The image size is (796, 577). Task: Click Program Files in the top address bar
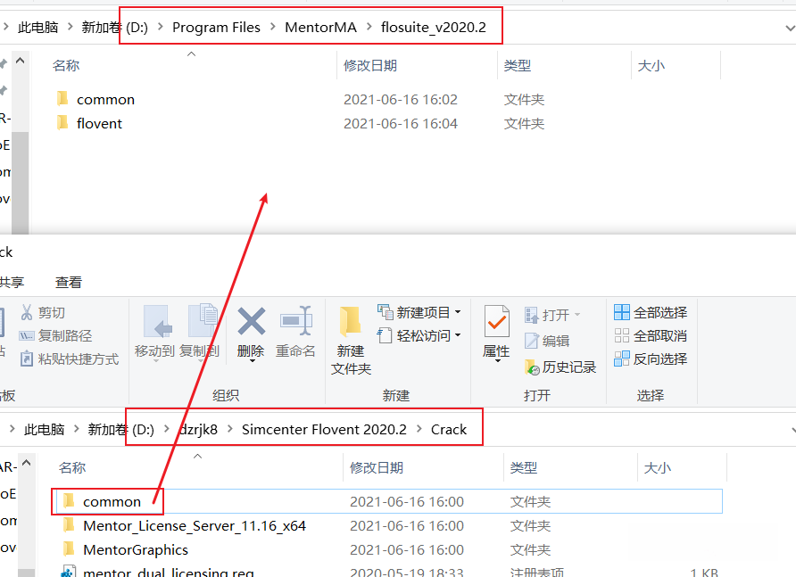pyautogui.click(x=216, y=27)
